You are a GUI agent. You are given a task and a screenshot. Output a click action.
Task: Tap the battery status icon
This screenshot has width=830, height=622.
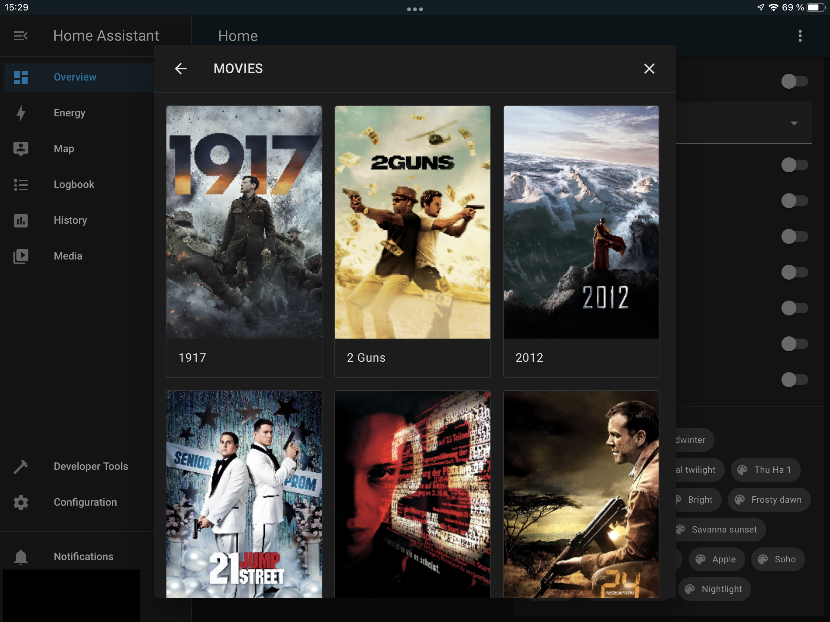click(816, 7)
